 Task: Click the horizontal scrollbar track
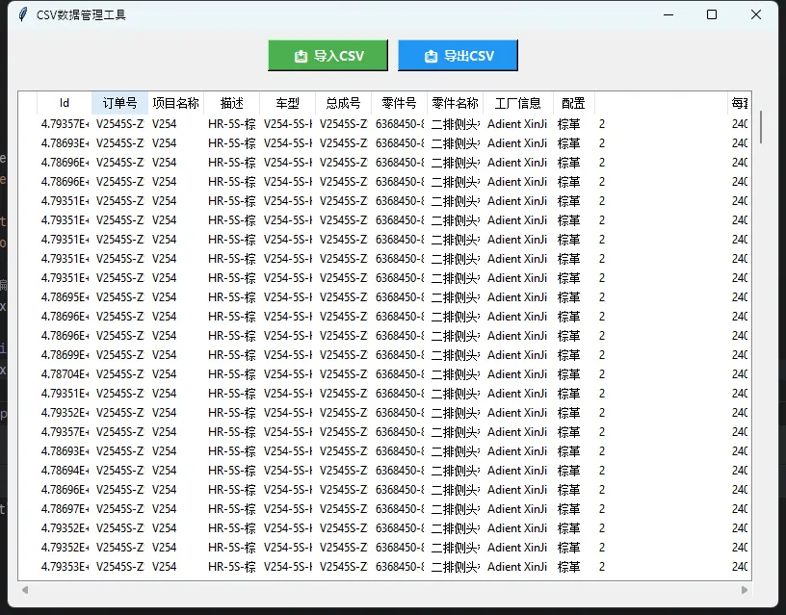[385, 589]
